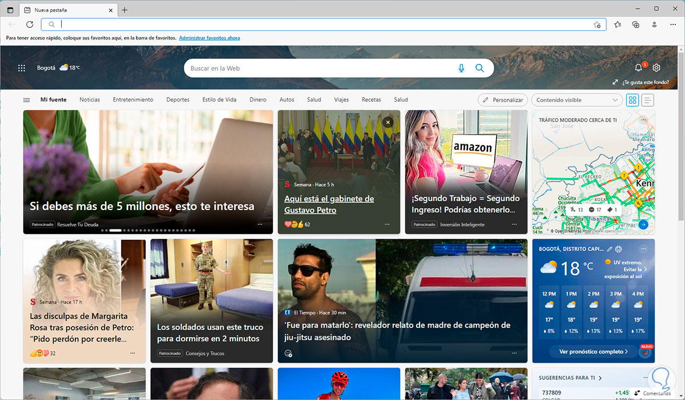Open reaction icon on jiu-jitsu article

(288, 353)
